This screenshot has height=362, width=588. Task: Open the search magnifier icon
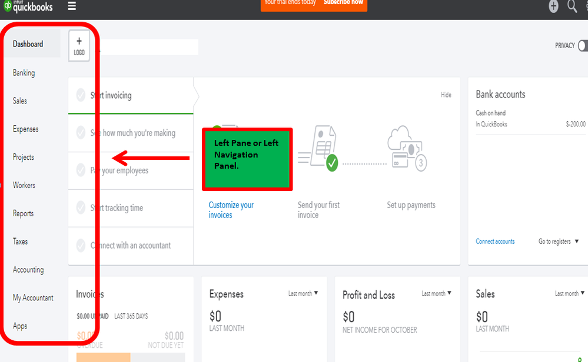(572, 6)
